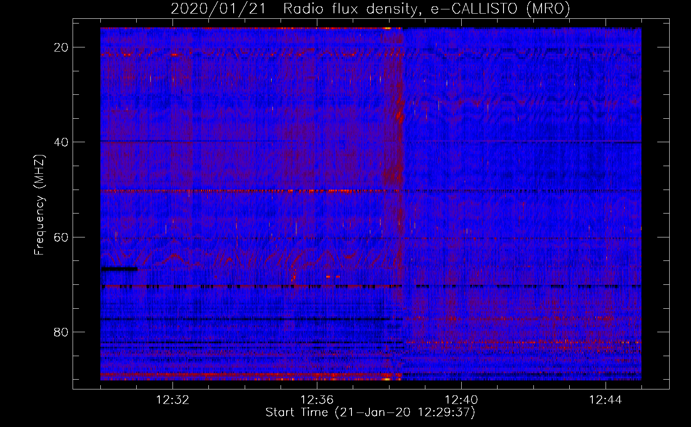
Task: Click the 'Start Time (21-Jan-20 12:29:37)' label
Action: coord(370,412)
